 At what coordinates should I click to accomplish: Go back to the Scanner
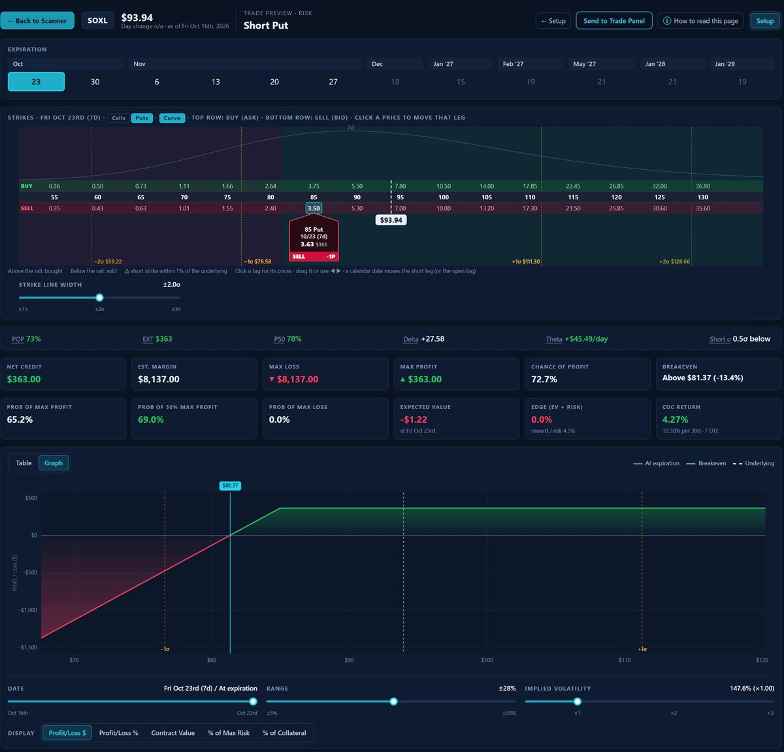pyautogui.click(x=37, y=21)
